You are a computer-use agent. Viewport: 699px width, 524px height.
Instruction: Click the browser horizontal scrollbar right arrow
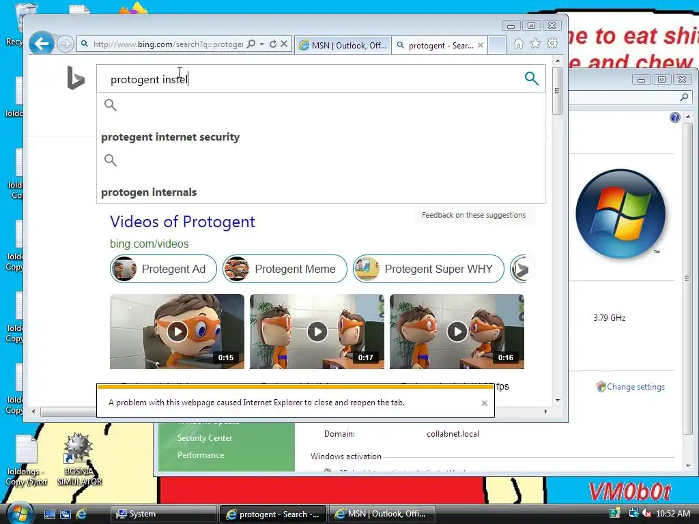545,411
